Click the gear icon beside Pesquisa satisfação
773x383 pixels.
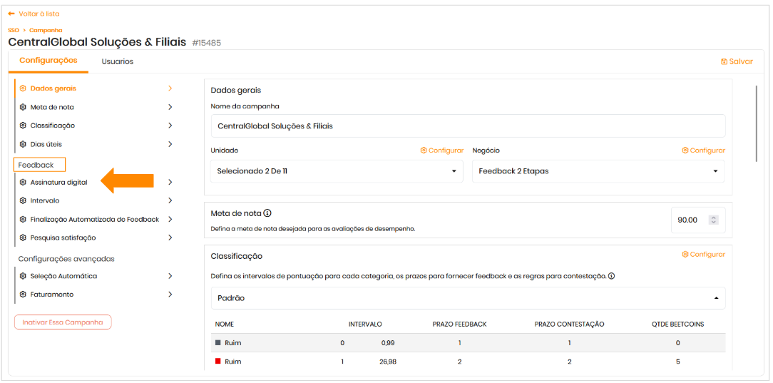(23, 238)
